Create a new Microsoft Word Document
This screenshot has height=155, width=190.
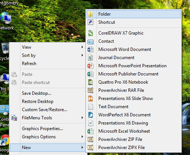coord(134,49)
